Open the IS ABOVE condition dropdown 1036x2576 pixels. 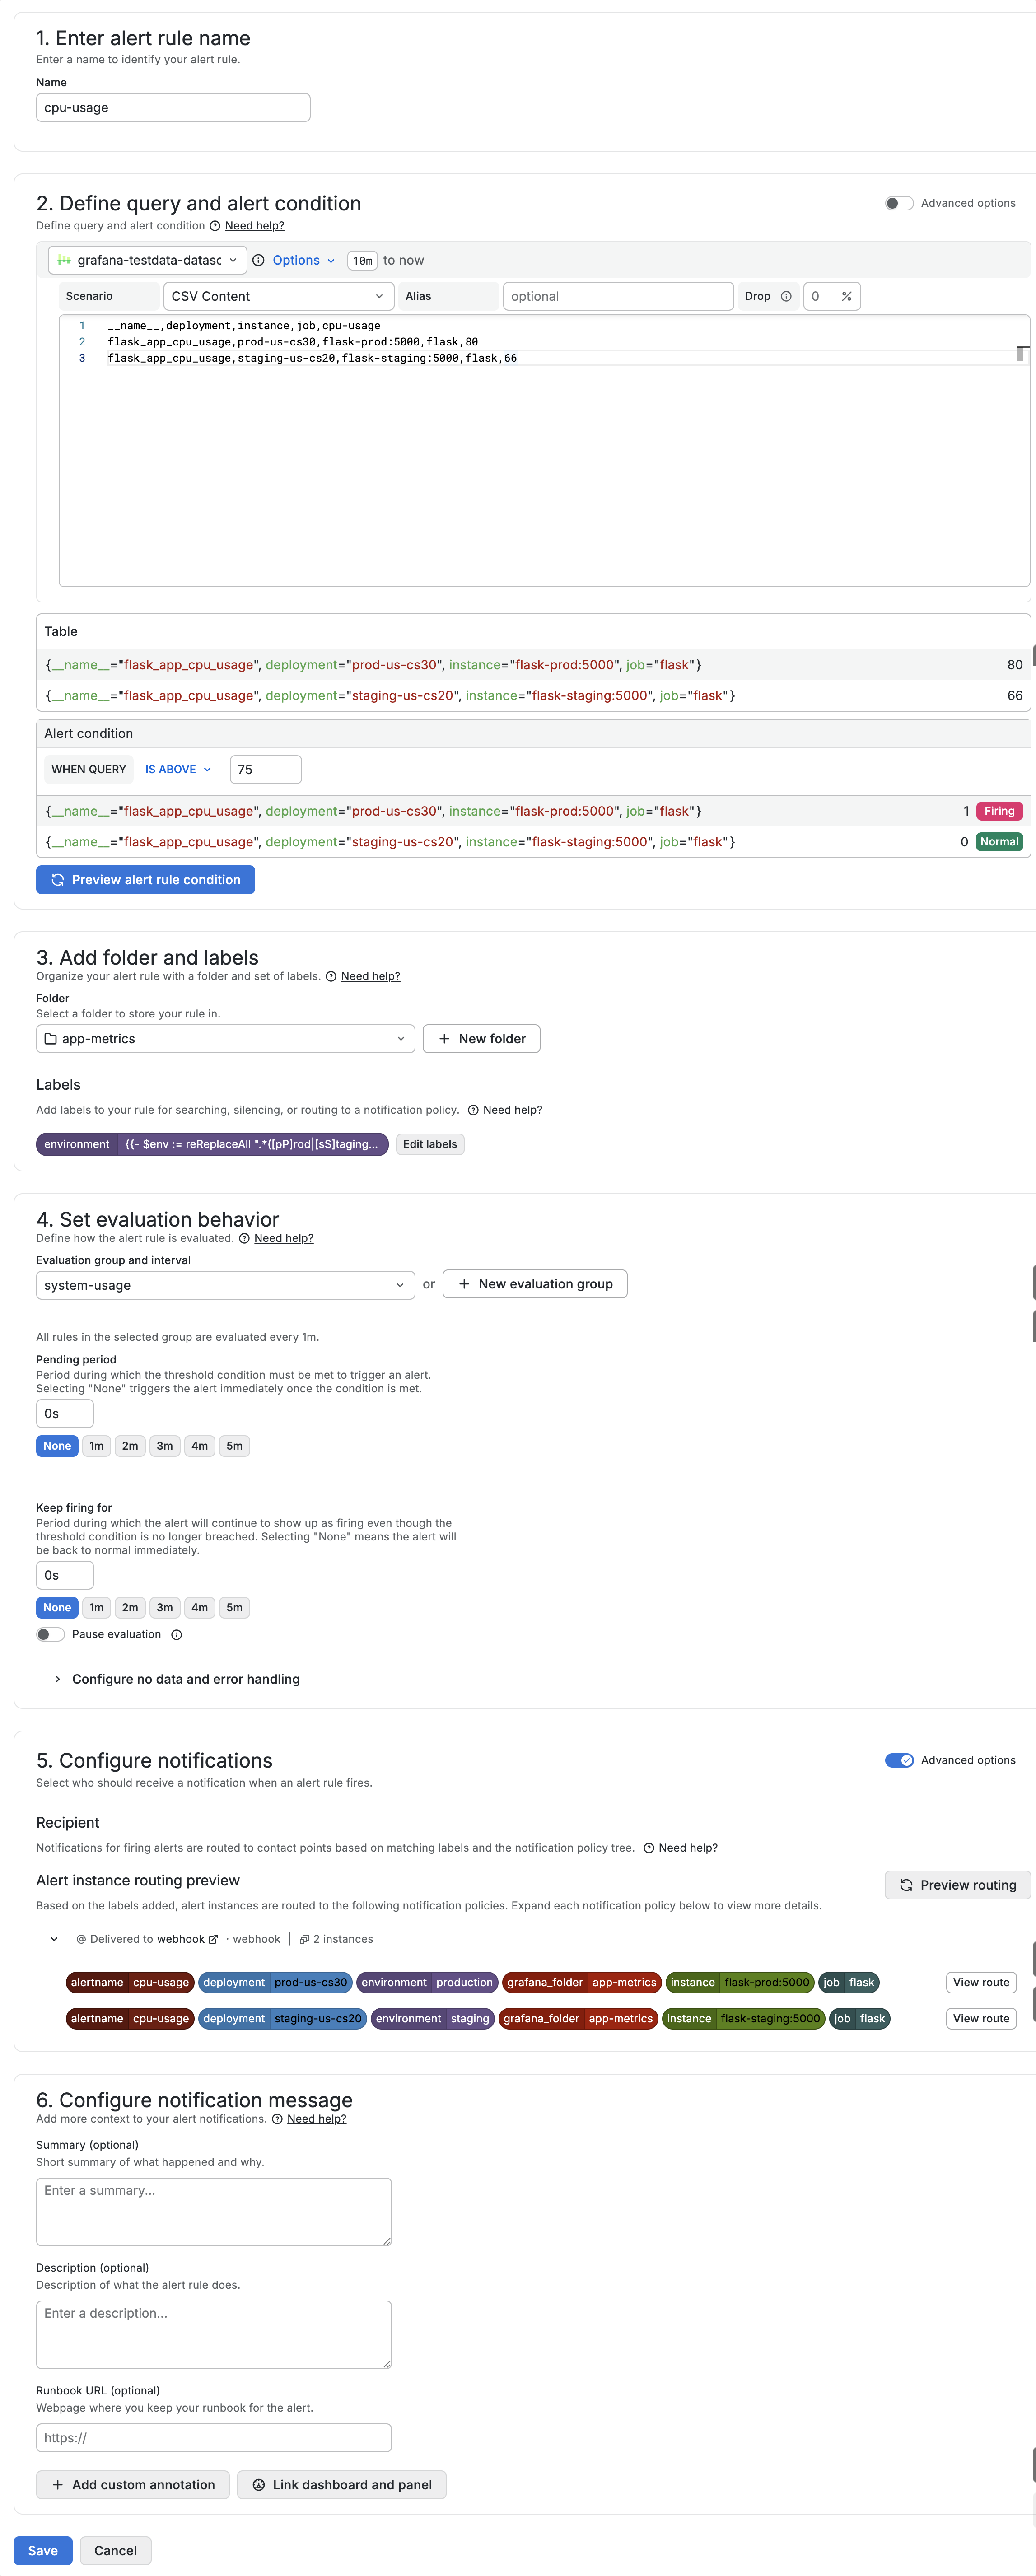pos(178,769)
